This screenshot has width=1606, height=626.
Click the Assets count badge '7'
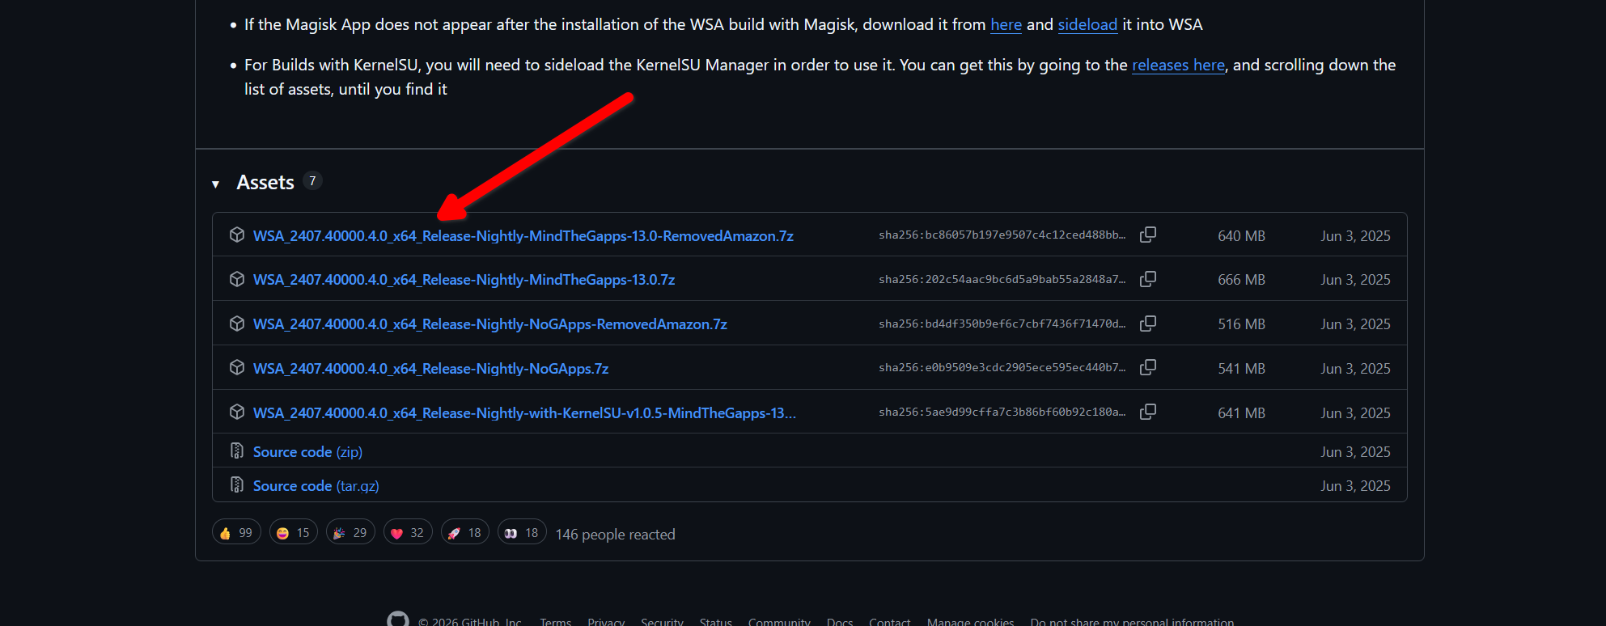coord(312,181)
